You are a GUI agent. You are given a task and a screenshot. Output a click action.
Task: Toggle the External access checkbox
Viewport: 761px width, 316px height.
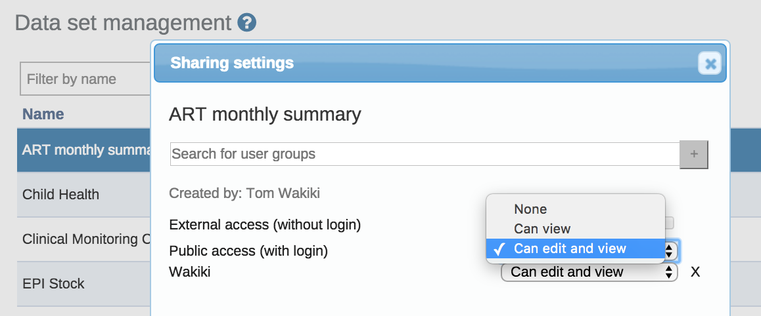tap(670, 223)
